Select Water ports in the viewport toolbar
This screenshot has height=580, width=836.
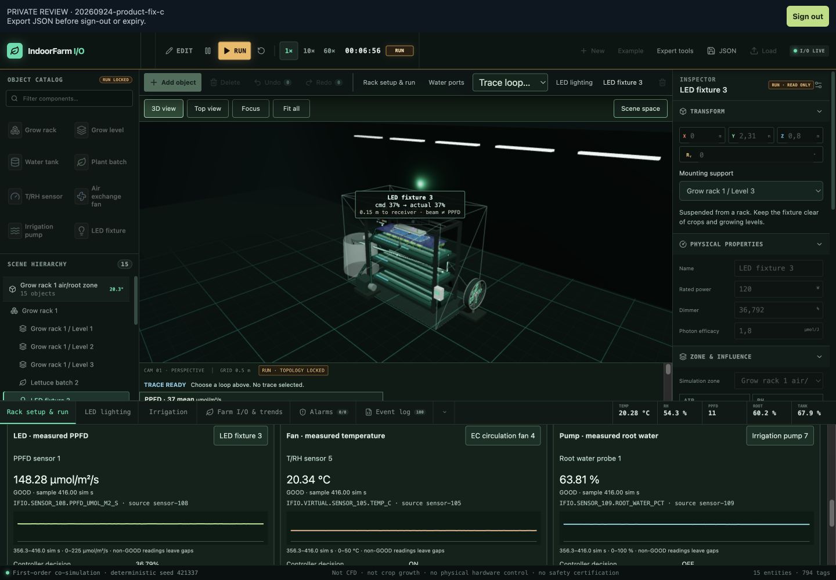tap(446, 82)
